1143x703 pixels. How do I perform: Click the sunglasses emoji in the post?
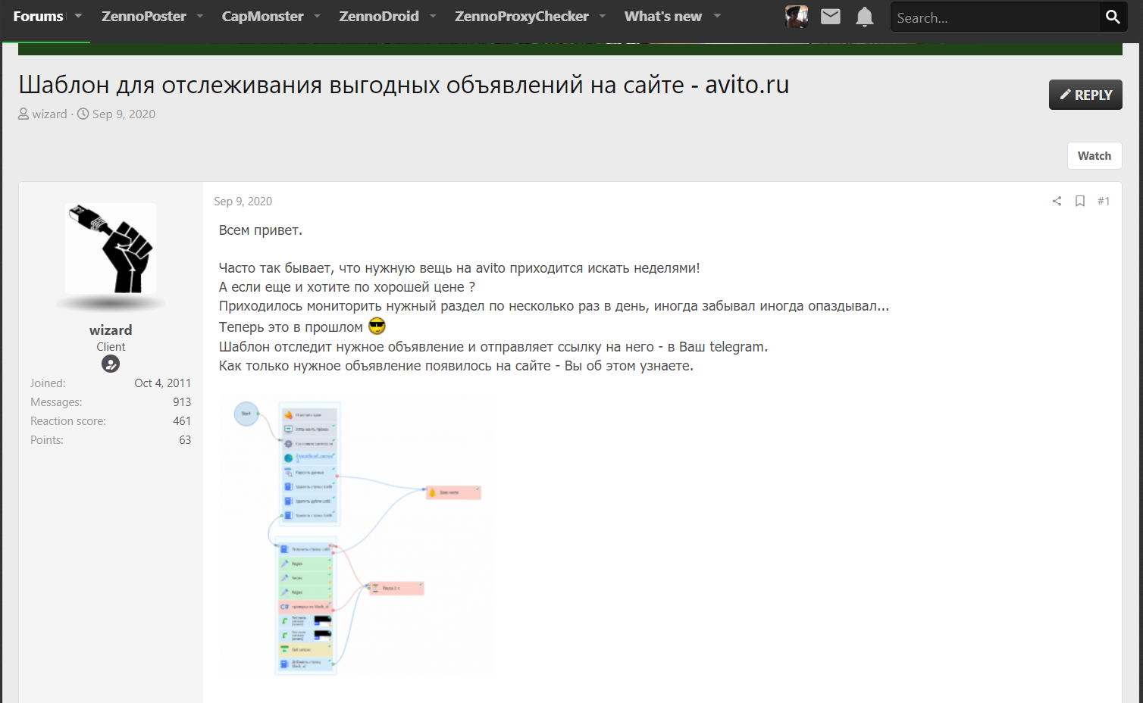[377, 327]
